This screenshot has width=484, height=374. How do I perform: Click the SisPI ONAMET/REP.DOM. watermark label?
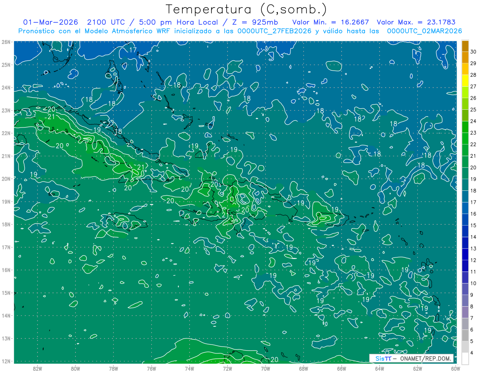[412, 358]
